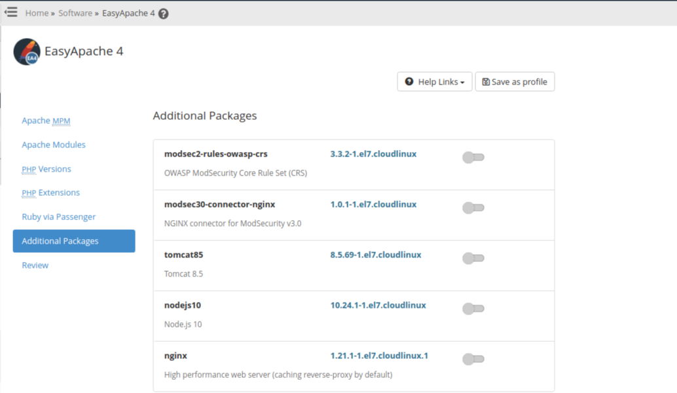The width and height of the screenshot is (677, 393).
Task: Open the Apache MPM section
Action: click(x=46, y=121)
